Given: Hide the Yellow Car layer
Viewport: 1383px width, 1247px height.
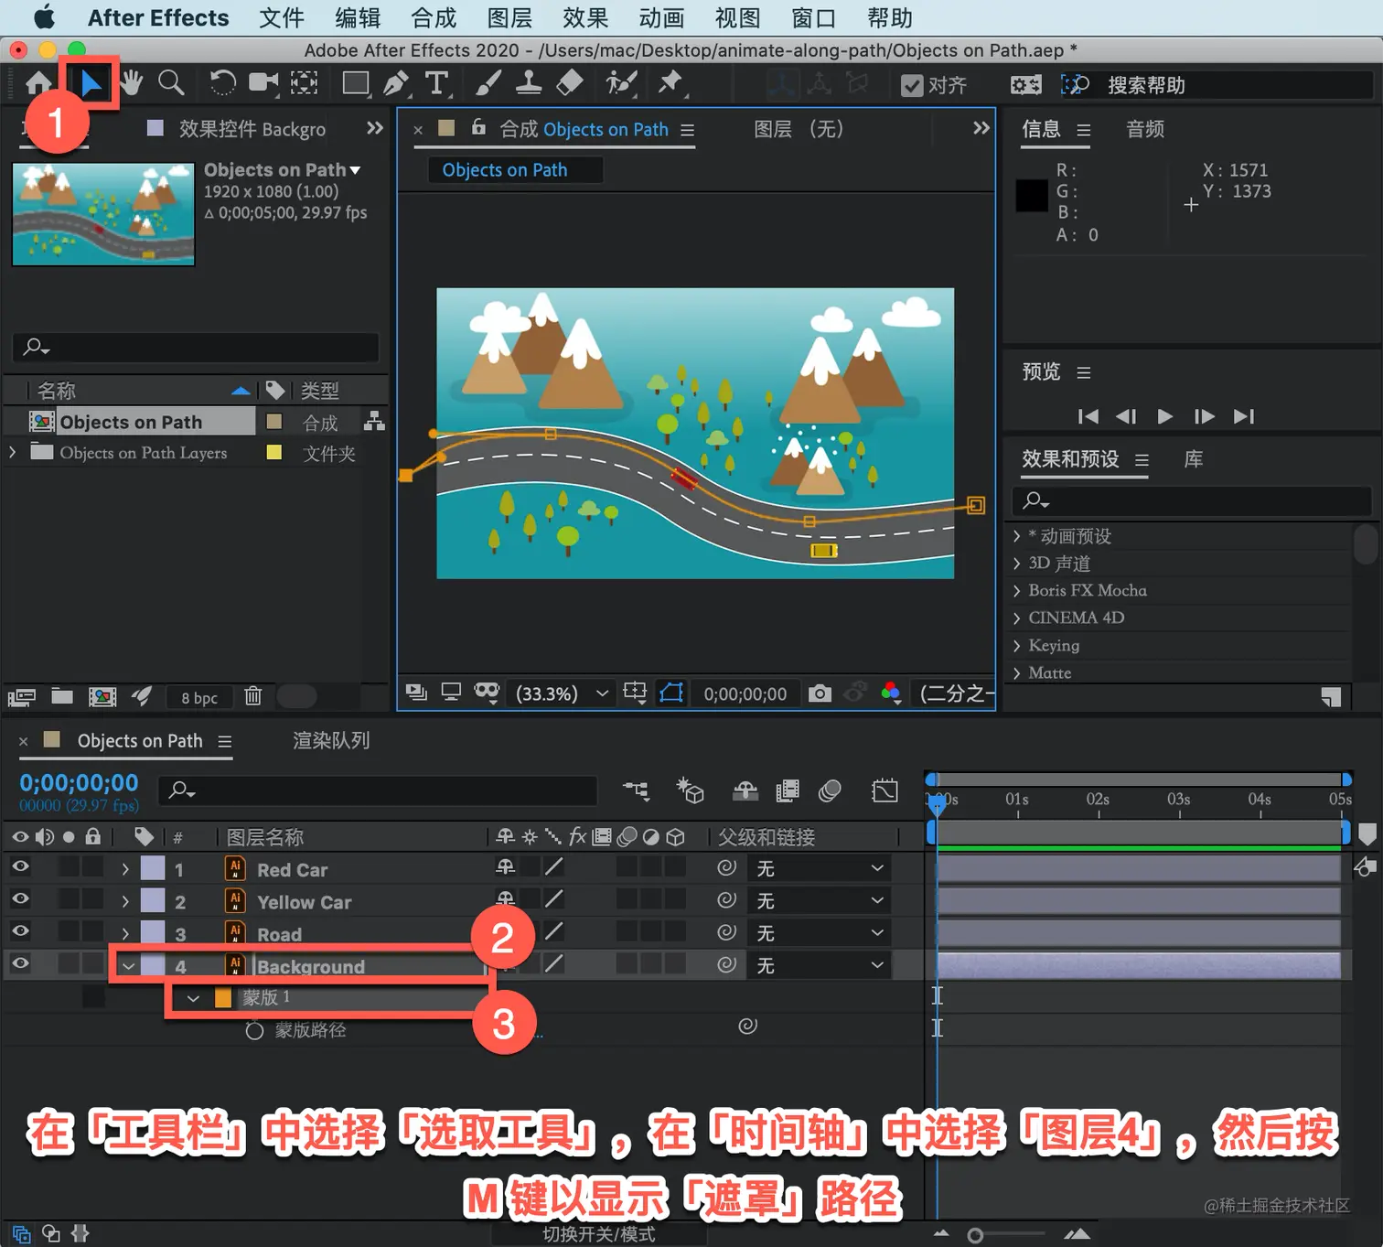Looking at the screenshot, I should coord(20,898).
